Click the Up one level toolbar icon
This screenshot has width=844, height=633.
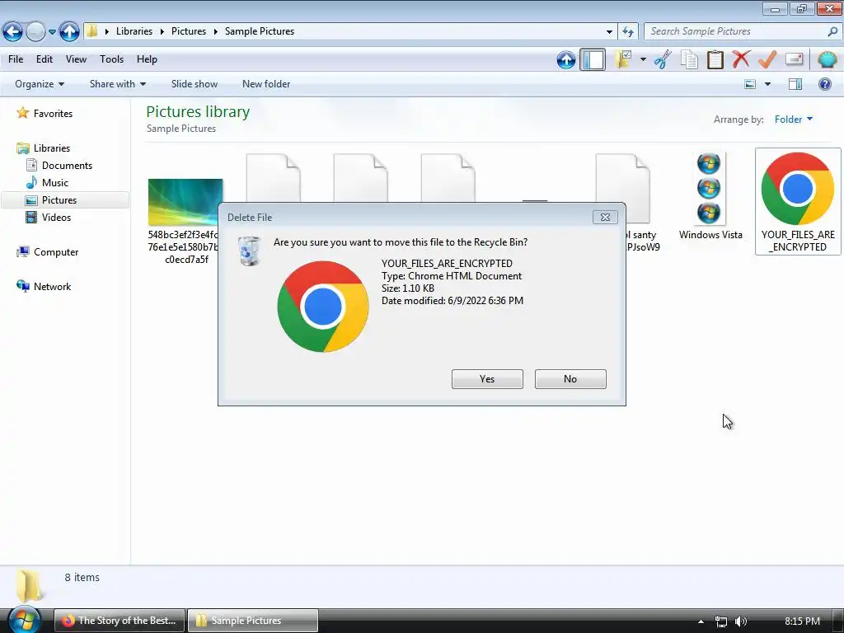(x=565, y=59)
